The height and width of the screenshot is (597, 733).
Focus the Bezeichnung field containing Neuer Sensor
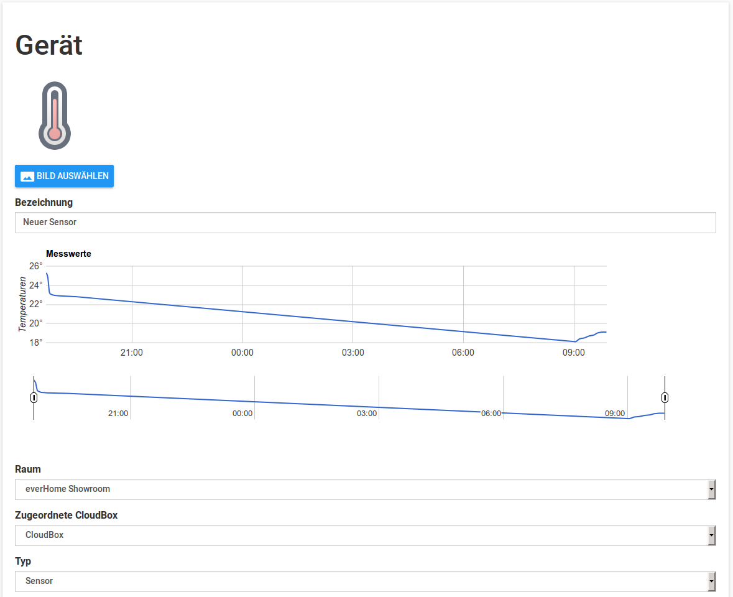365,223
